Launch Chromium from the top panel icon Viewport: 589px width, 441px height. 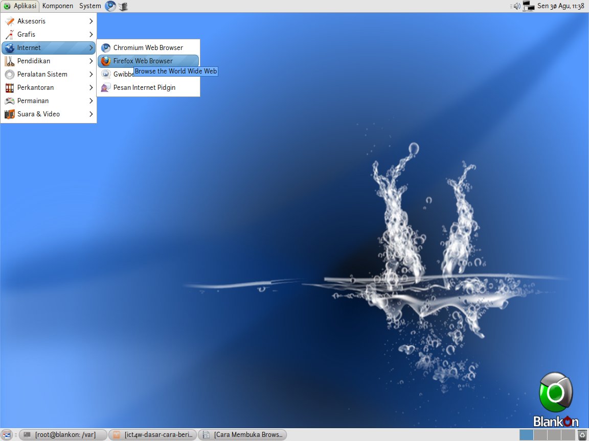[110, 6]
